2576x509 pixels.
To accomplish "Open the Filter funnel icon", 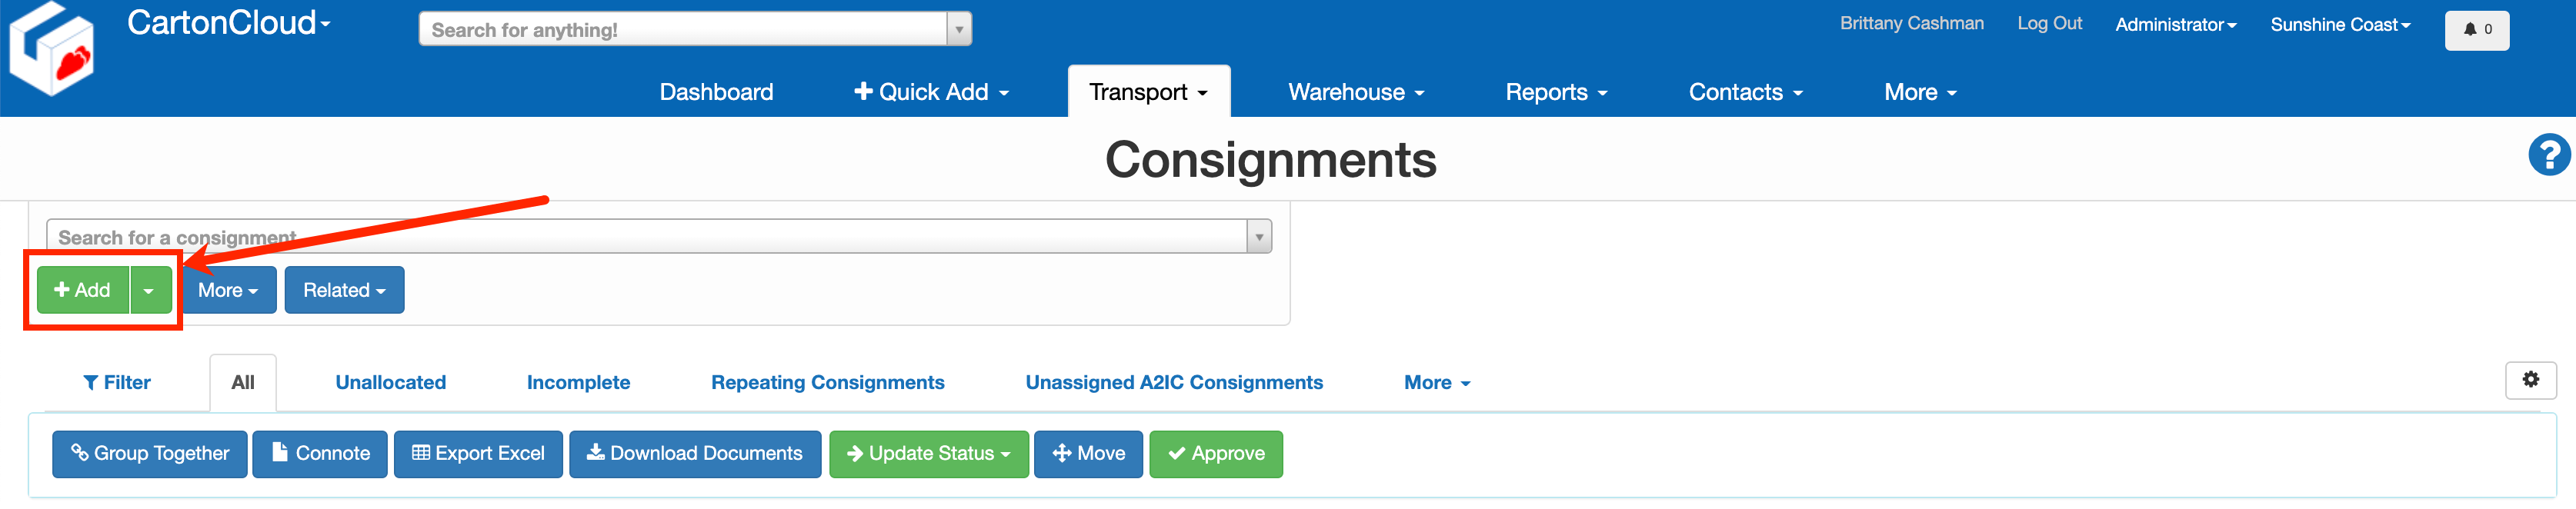I will click(x=92, y=381).
